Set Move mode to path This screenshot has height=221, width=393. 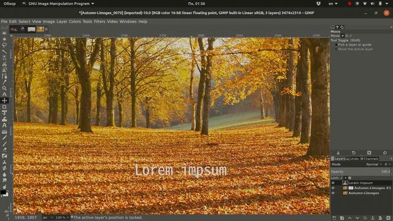pyautogui.click(x=351, y=36)
